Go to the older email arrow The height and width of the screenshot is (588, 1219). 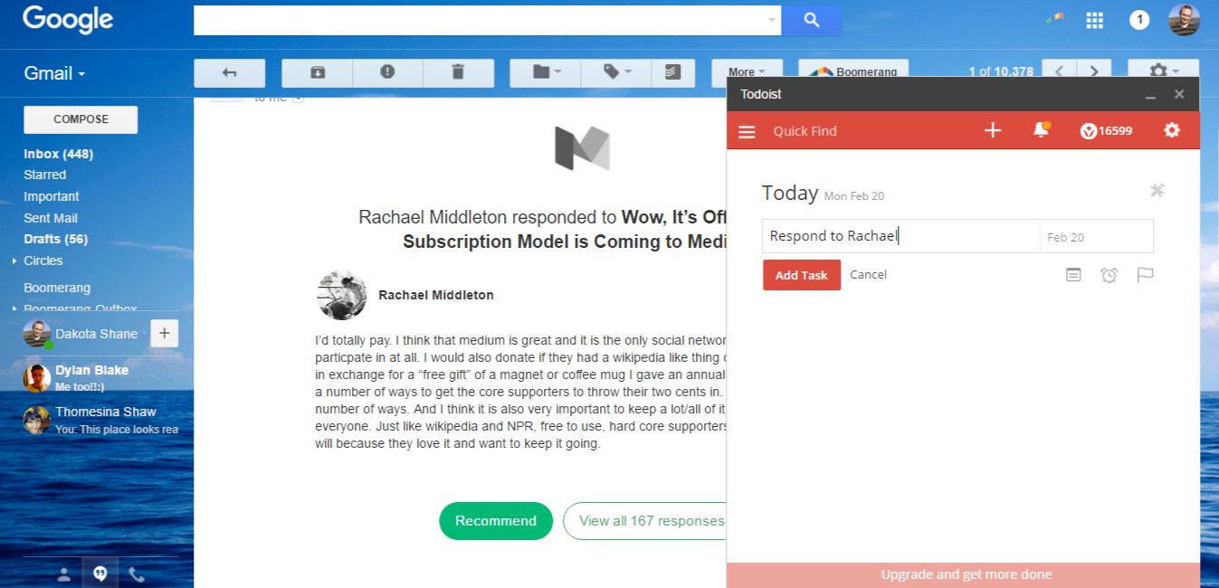[1094, 72]
